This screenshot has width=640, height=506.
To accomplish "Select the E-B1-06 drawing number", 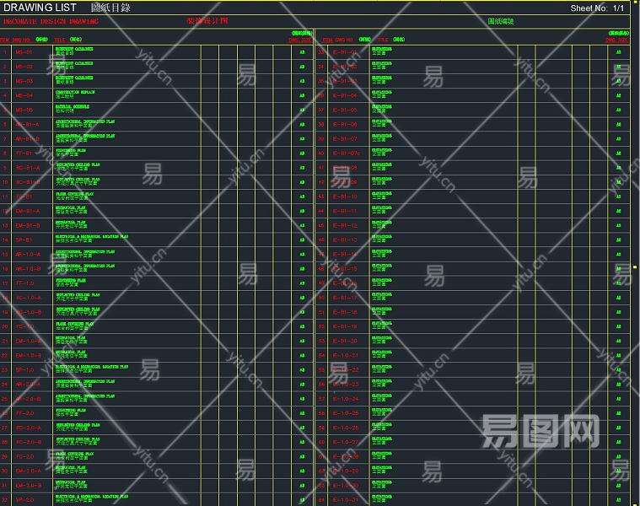I will pos(345,125).
